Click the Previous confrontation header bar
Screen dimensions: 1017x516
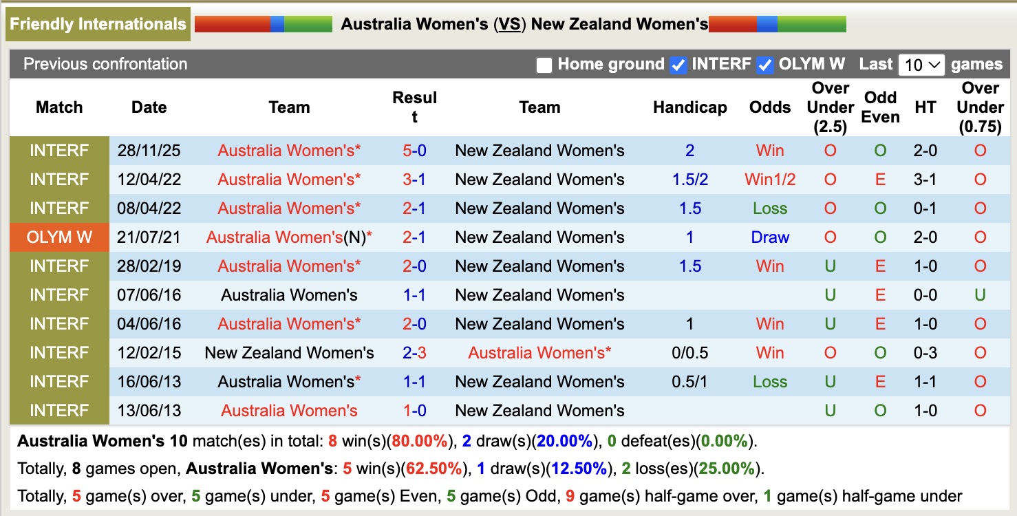(x=105, y=64)
